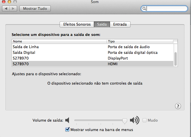
Task: Click the back navigation arrow
Action: tap(6, 9)
